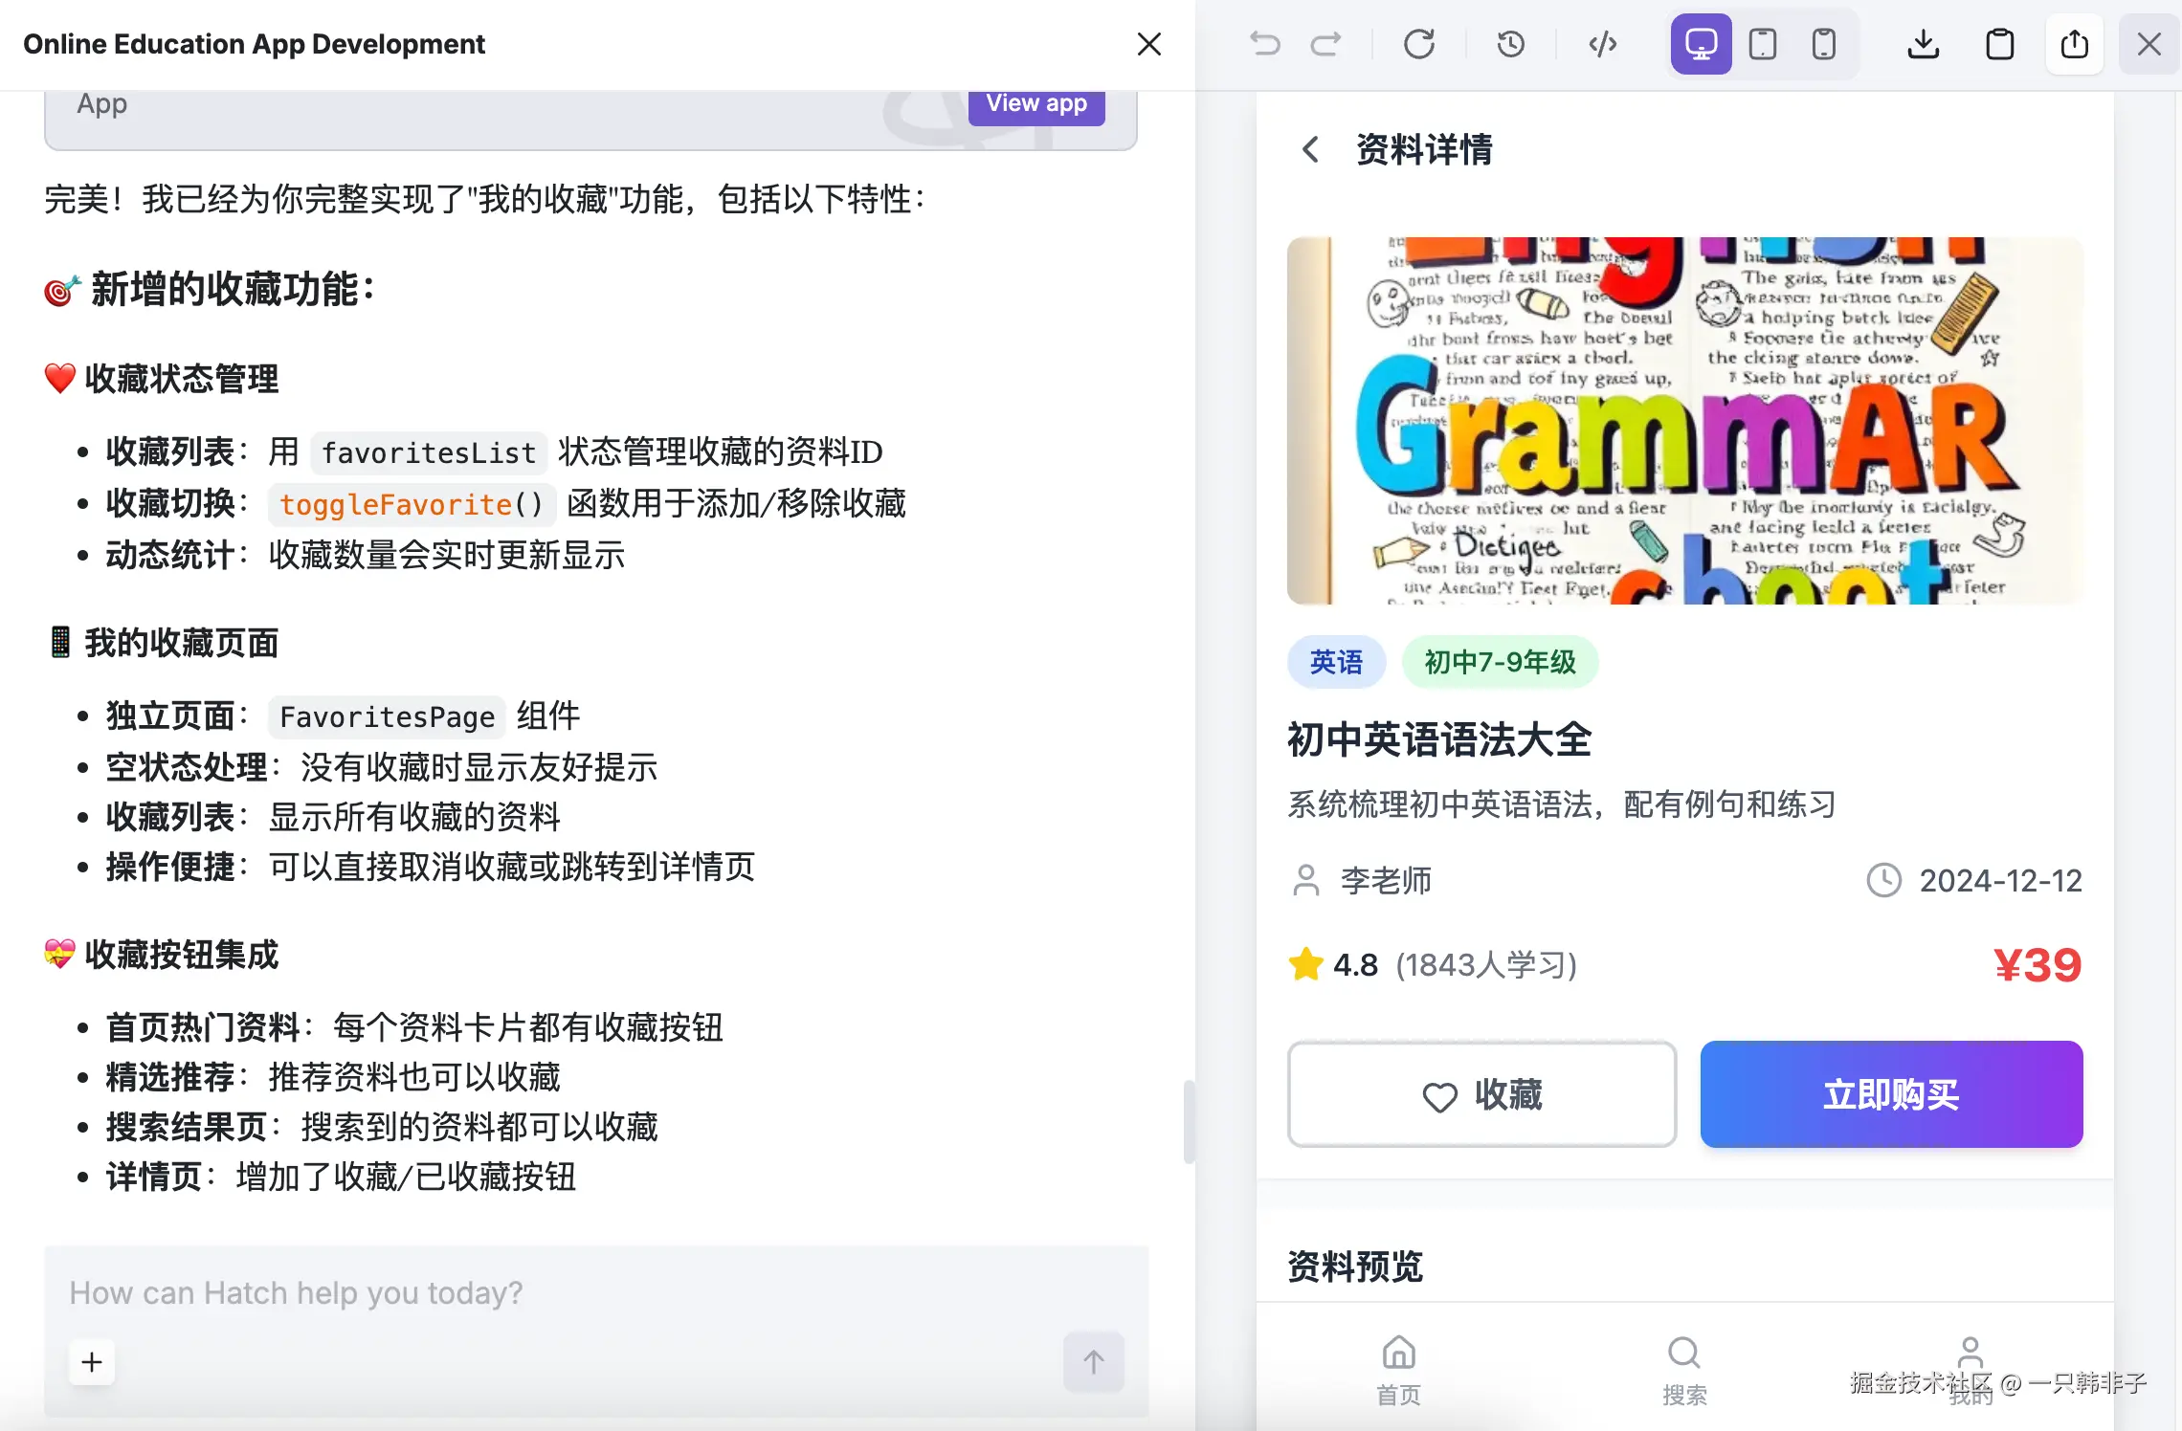Open the 搜索 tab in the preview
Screen dimensions: 2182x1431
click(1684, 1370)
